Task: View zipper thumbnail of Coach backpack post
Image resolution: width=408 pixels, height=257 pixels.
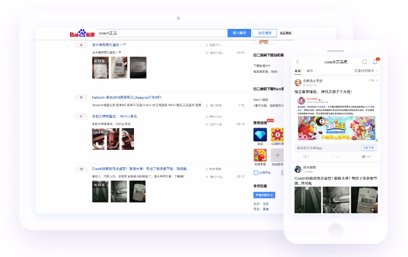Action: [x=119, y=191]
